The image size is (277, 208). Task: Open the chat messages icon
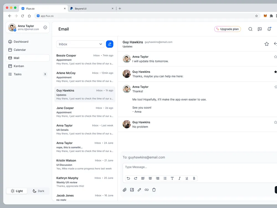(x=260, y=29)
